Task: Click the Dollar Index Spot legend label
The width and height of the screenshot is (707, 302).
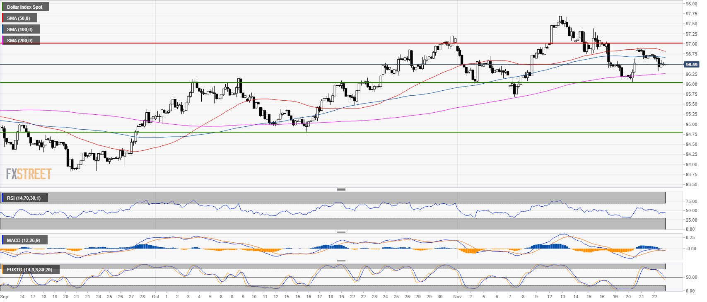Action: point(25,7)
